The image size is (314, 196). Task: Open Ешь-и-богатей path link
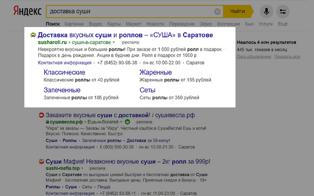103,122
